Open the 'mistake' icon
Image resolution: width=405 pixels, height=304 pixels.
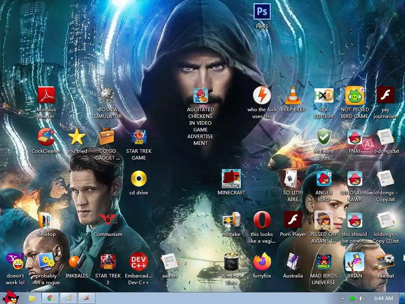tap(232, 220)
